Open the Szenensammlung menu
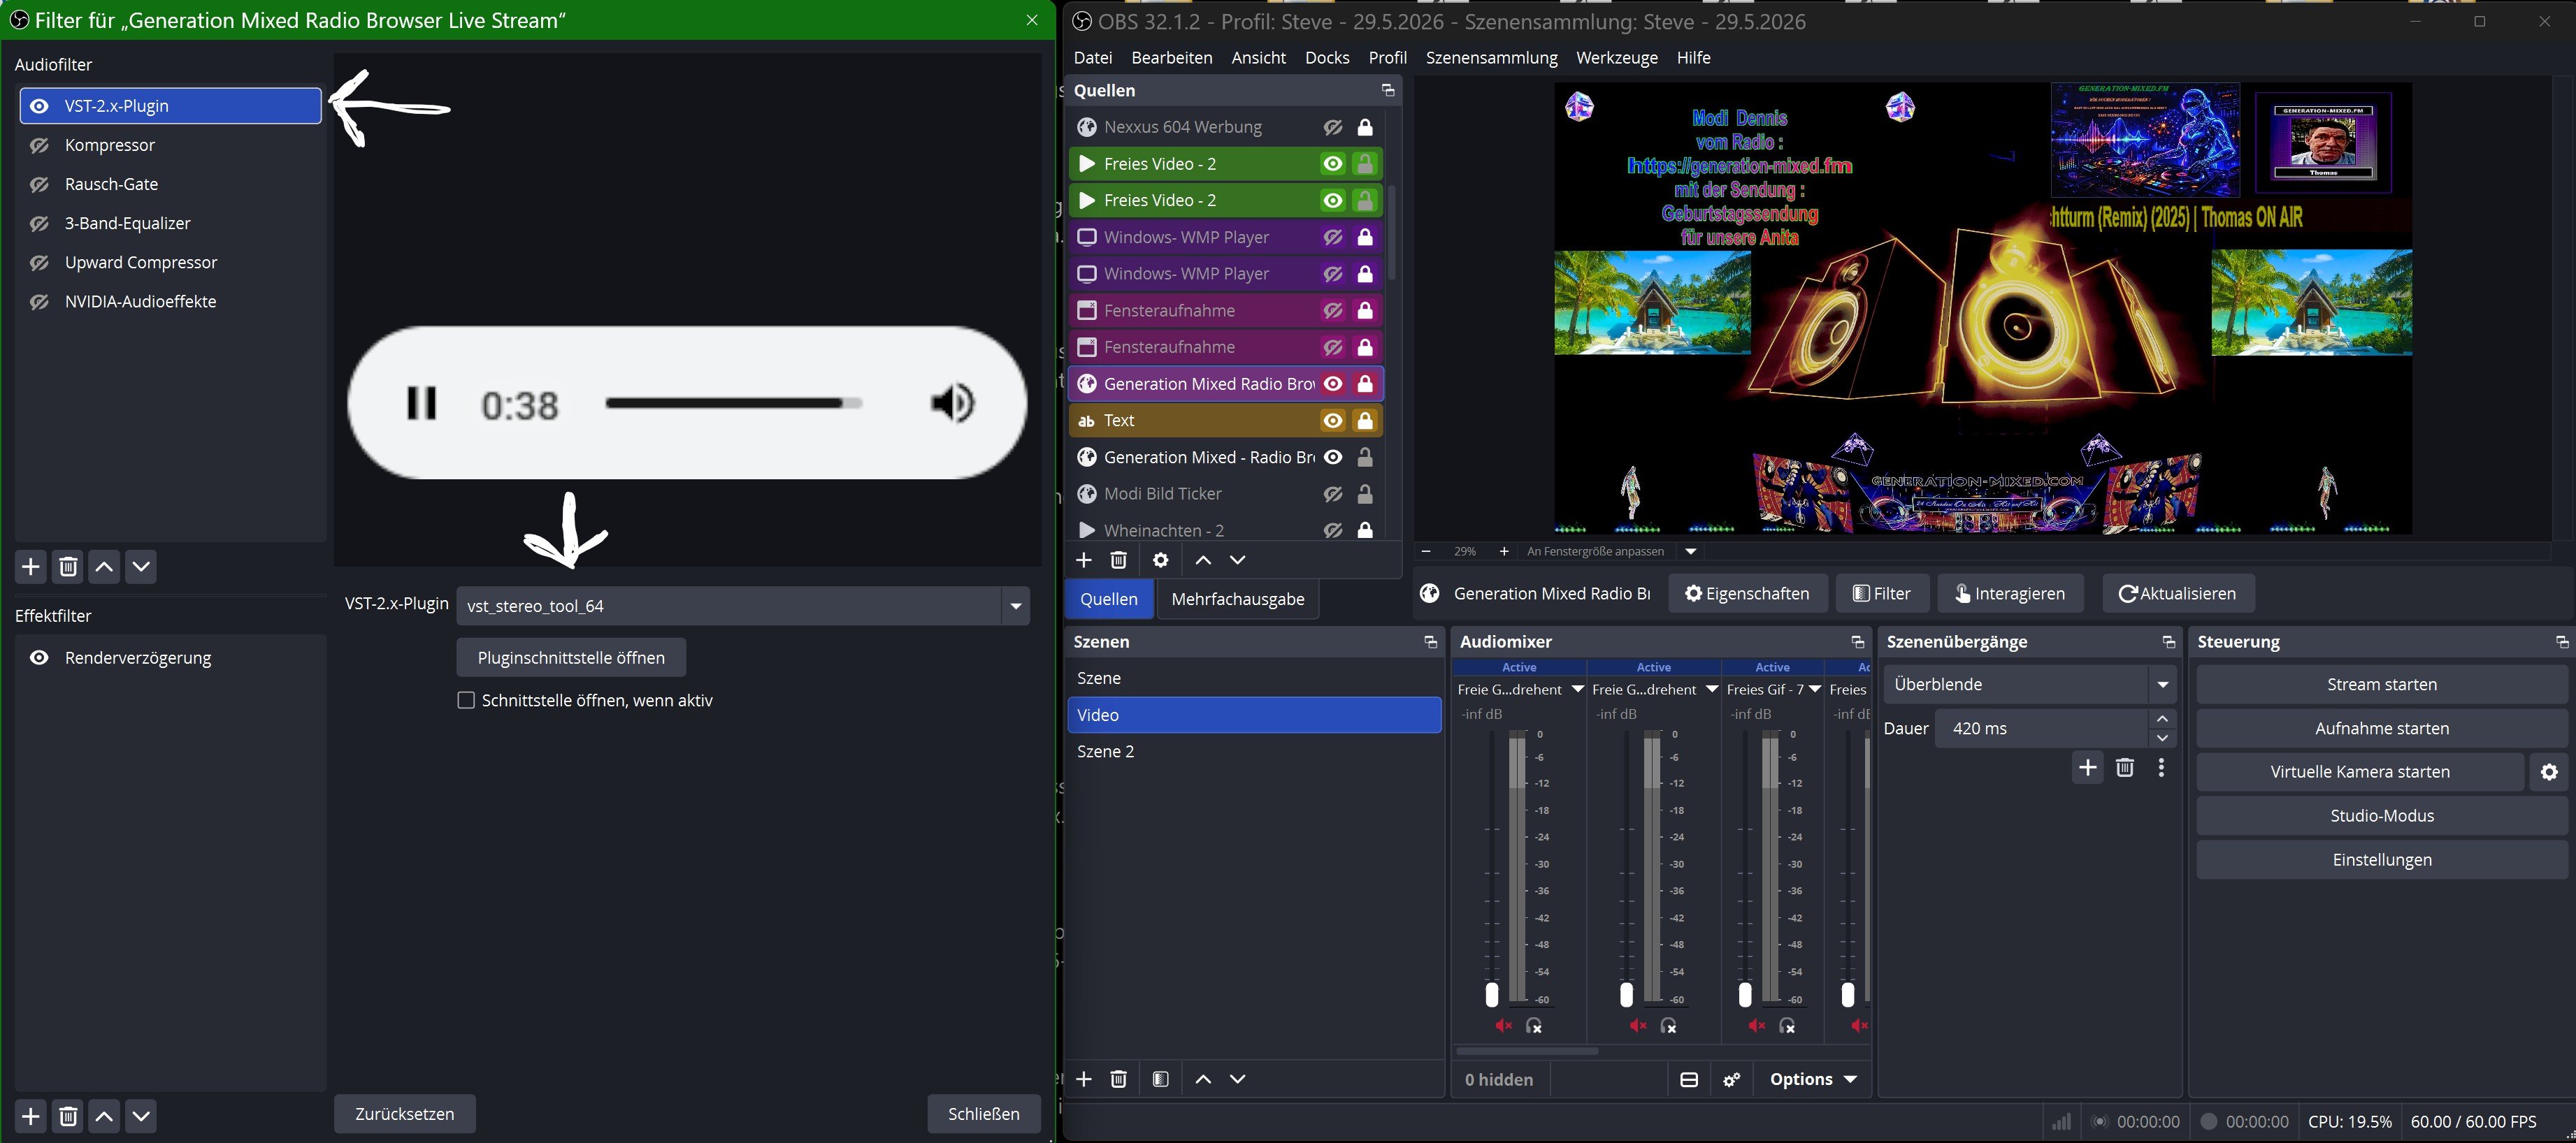The height and width of the screenshot is (1143, 2576). (1492, 58)
